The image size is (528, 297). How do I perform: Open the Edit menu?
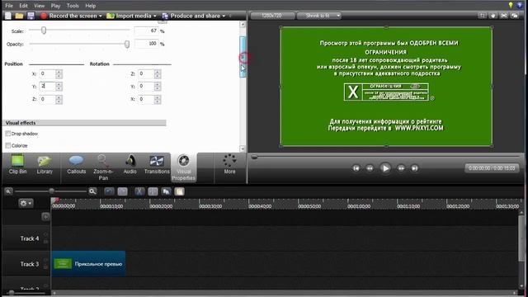(23, 6)
